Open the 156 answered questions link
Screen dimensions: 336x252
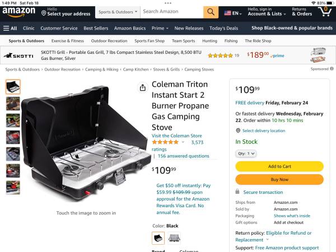coord(183,156)
